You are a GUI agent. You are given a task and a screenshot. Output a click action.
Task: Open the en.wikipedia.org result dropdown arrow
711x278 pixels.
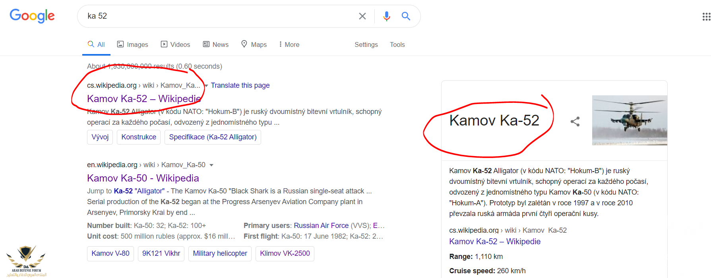[x=211, y=165]
